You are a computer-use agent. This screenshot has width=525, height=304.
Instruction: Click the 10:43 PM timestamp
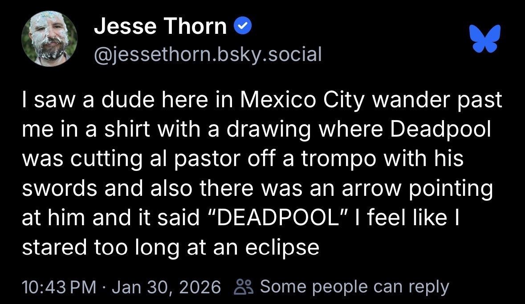click(x=59, y=287)
